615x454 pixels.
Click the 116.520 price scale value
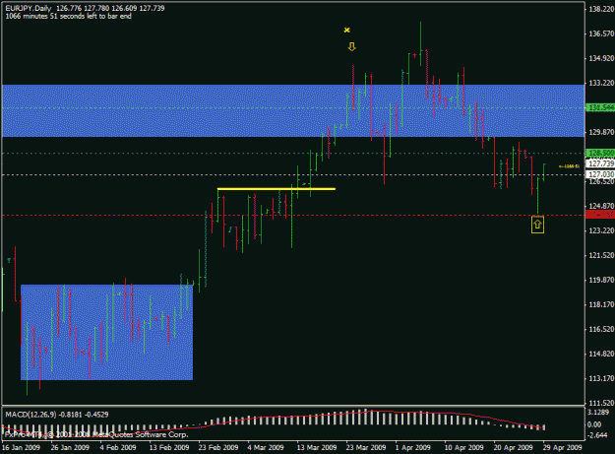pyautogui.click(x=601, y=330)
